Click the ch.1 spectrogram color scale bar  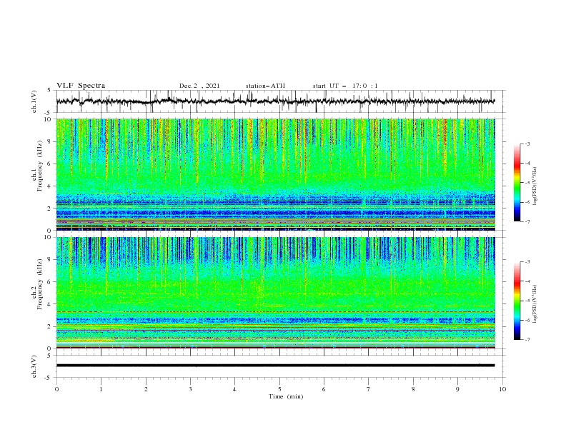[517, 183]
